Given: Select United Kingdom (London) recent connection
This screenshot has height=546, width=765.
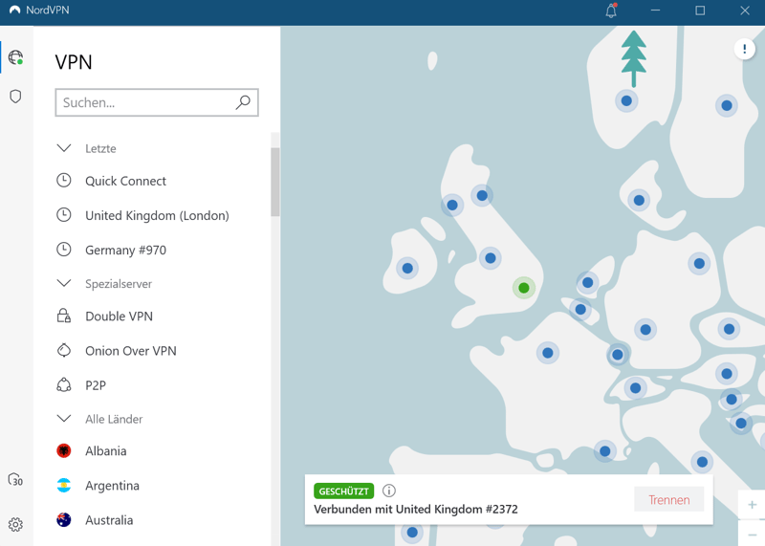Looking at the screenshot, I should [157, 215].
